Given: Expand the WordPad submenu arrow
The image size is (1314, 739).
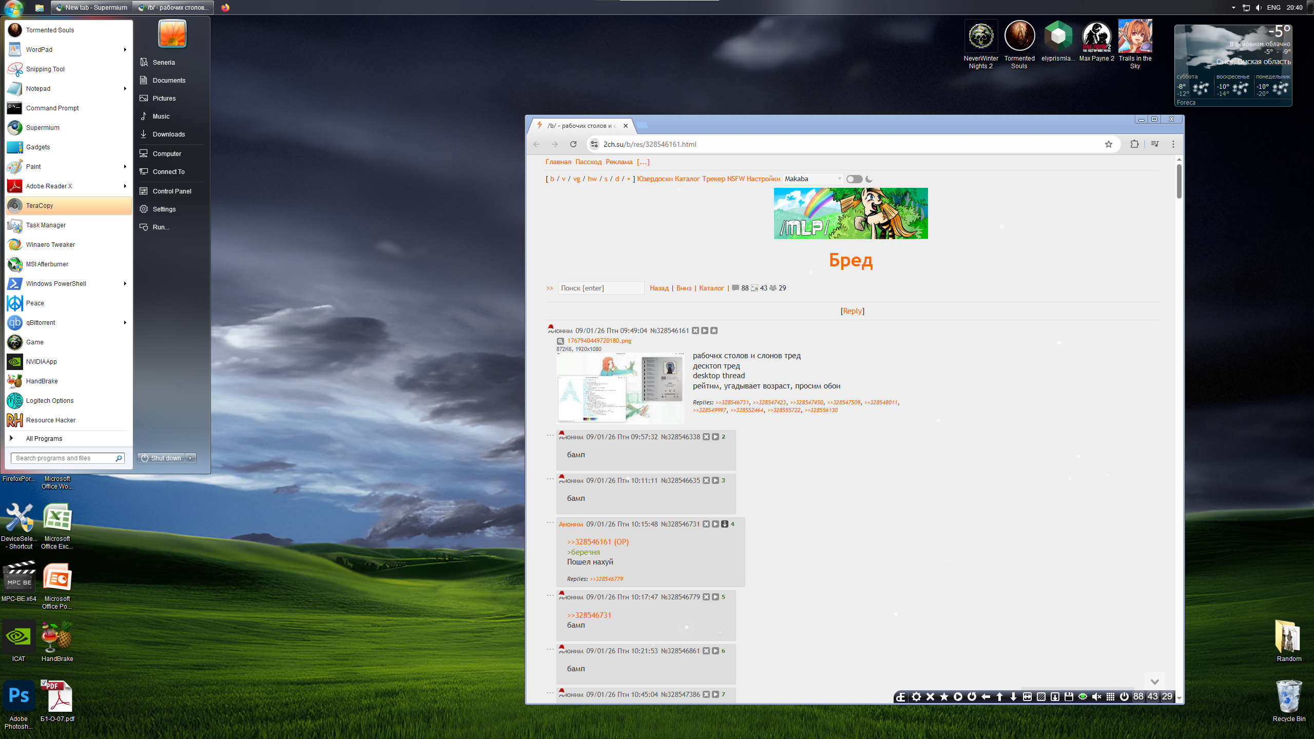Looking at the screenshot, I should coord(125,50).
